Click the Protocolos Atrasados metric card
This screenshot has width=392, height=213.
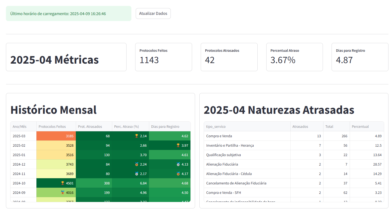coord(229,57)
